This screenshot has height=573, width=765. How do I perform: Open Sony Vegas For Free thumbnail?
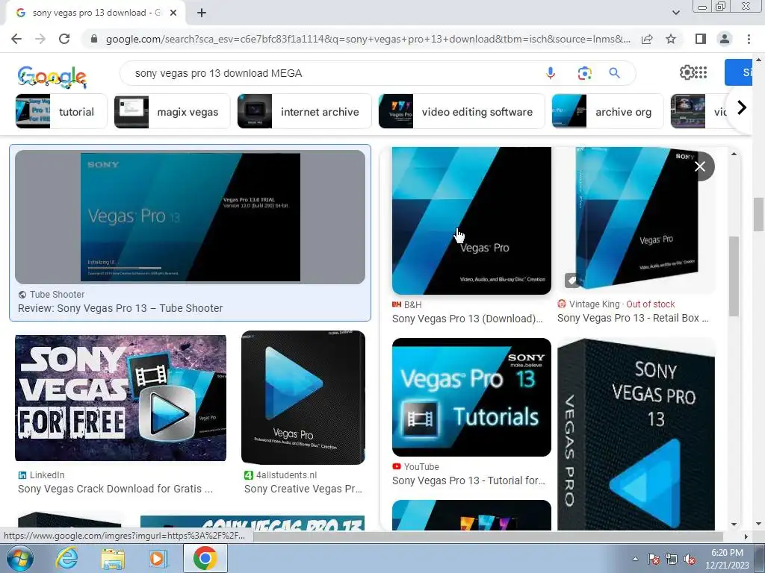tap(120, 398)
